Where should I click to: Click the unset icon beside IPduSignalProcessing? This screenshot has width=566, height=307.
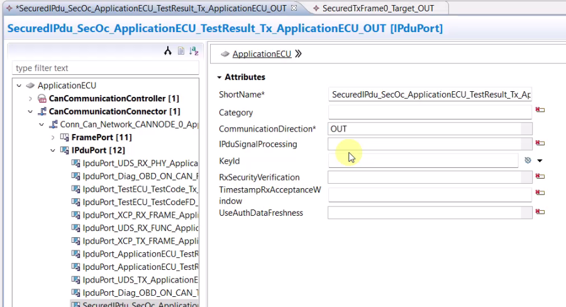pos(540,143)
